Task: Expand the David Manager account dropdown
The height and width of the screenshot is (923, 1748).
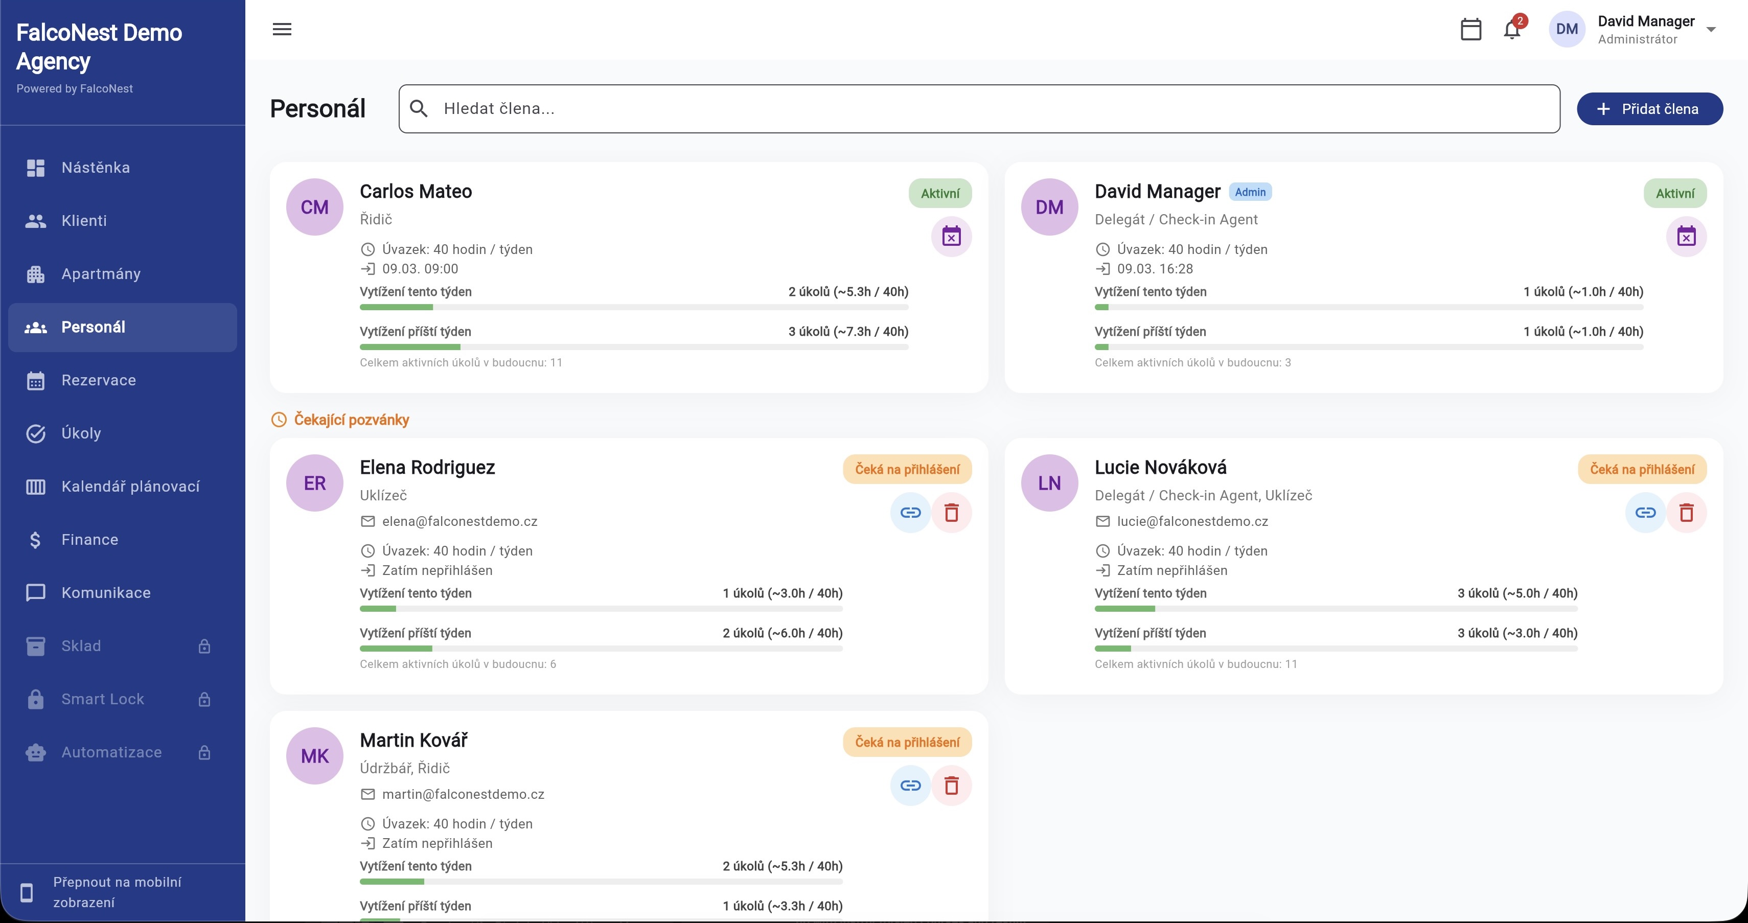Action: click(1711, 30)
